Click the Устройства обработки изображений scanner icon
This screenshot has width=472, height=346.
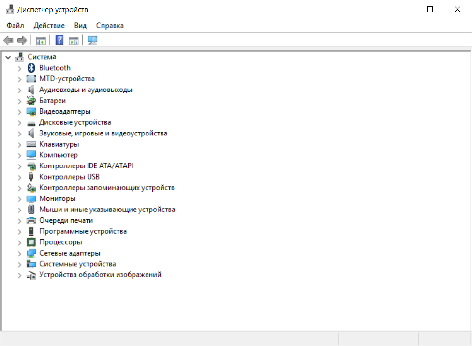point(31,275)
